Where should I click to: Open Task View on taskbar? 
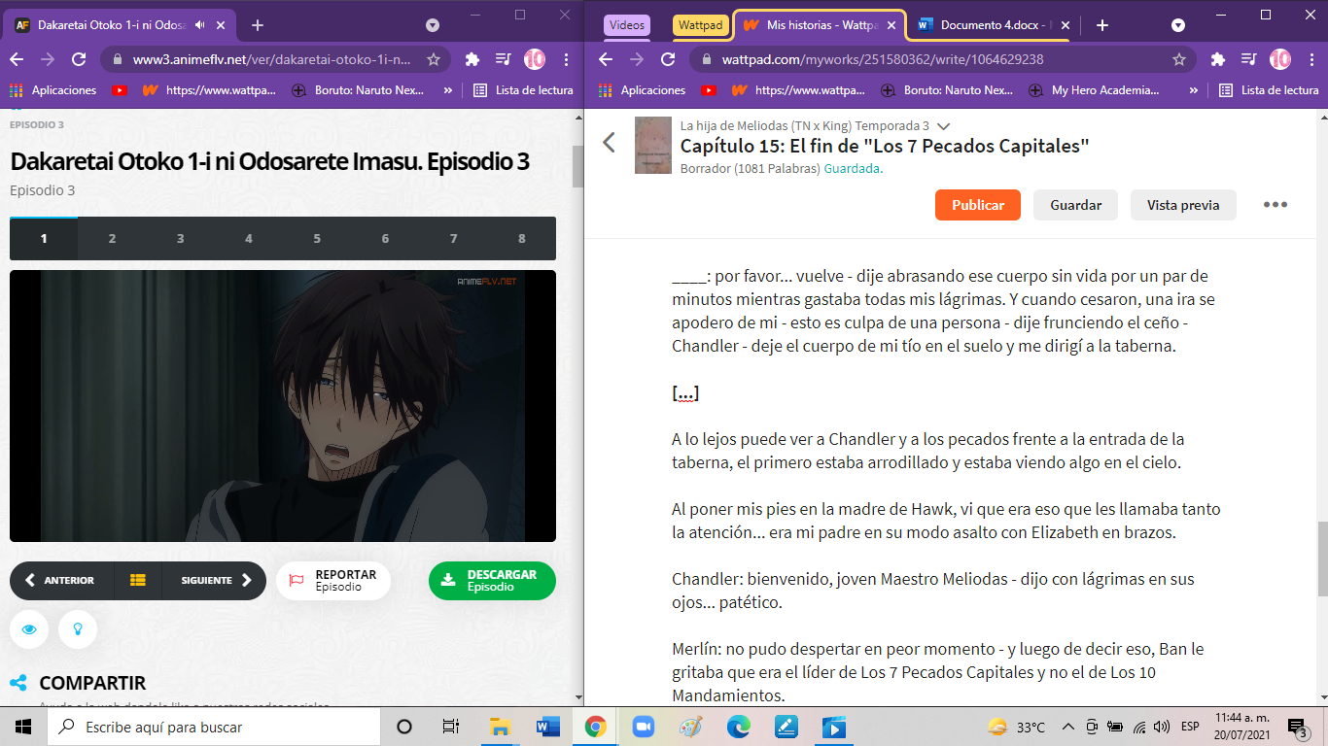point(451,727)
